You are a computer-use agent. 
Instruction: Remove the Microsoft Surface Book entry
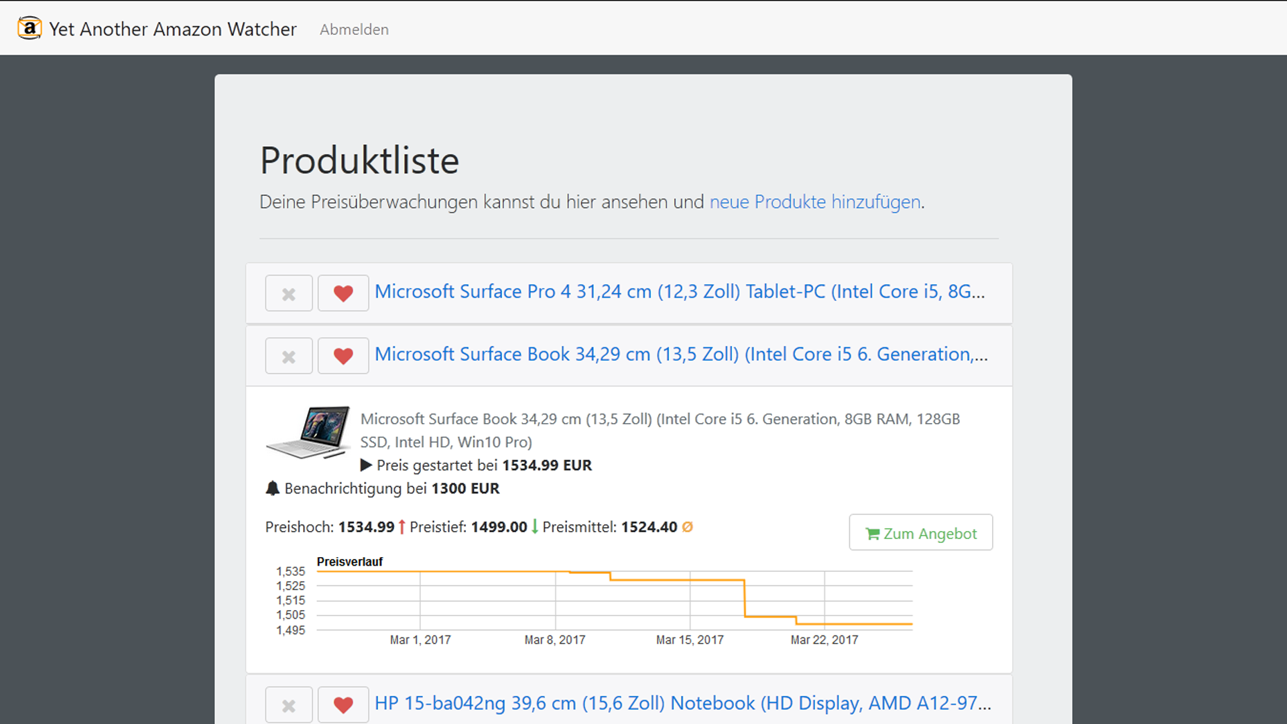tap(289, 356)
